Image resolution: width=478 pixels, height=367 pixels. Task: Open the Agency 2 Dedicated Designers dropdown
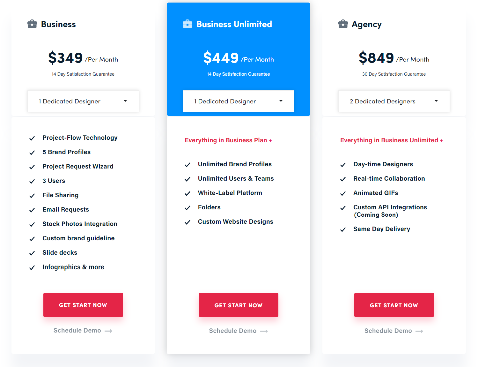(394, 101)
